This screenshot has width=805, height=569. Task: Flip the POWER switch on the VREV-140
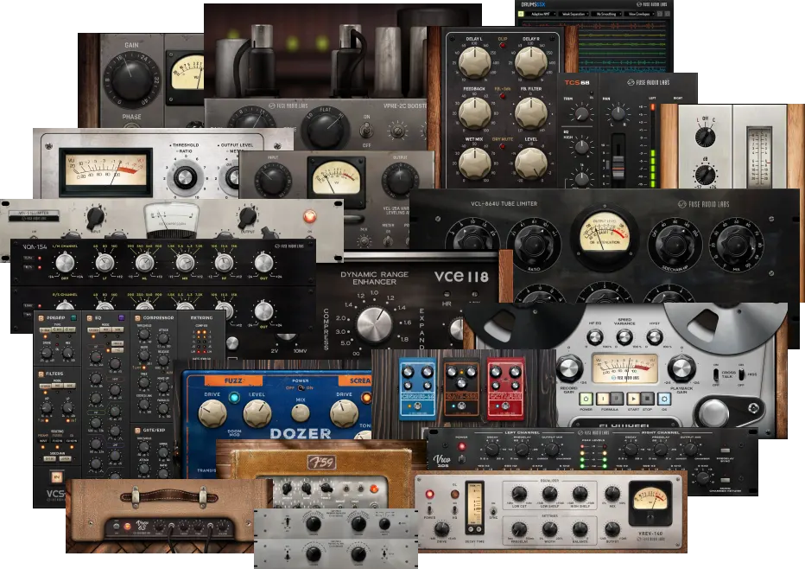[429, 511]
